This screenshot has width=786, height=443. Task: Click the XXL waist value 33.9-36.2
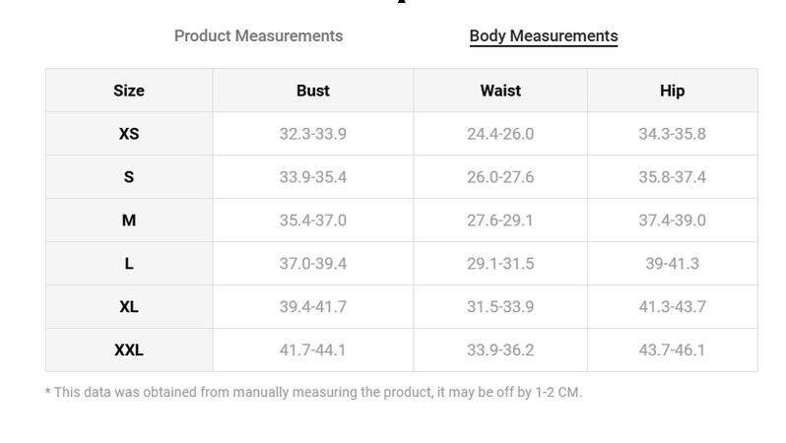(500, 349)
